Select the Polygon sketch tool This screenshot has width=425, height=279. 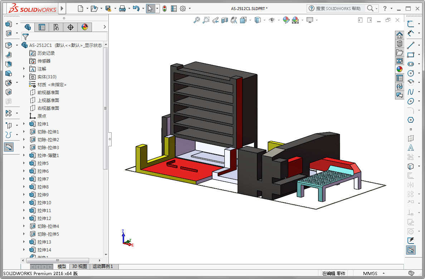411,120
